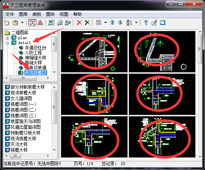
Task: Open the 类别 menu
Action: coord(36,14)
